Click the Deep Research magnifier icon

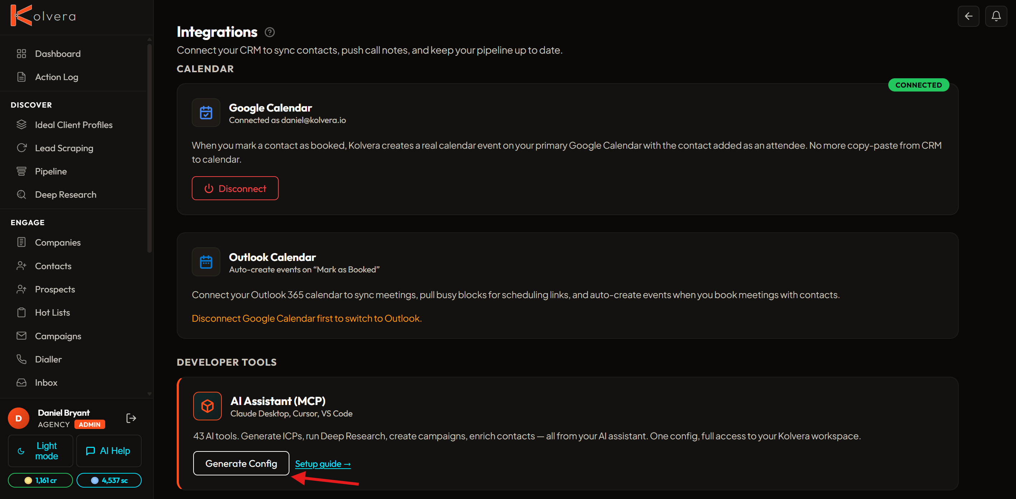21,194
